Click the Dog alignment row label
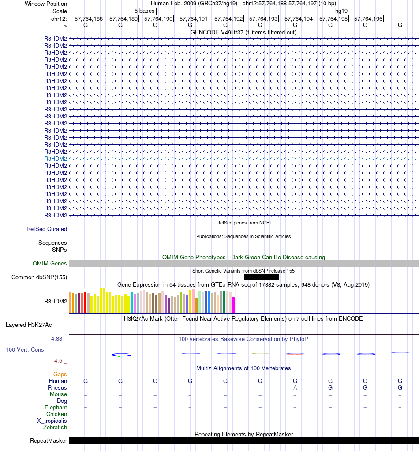 pos(62,401)
